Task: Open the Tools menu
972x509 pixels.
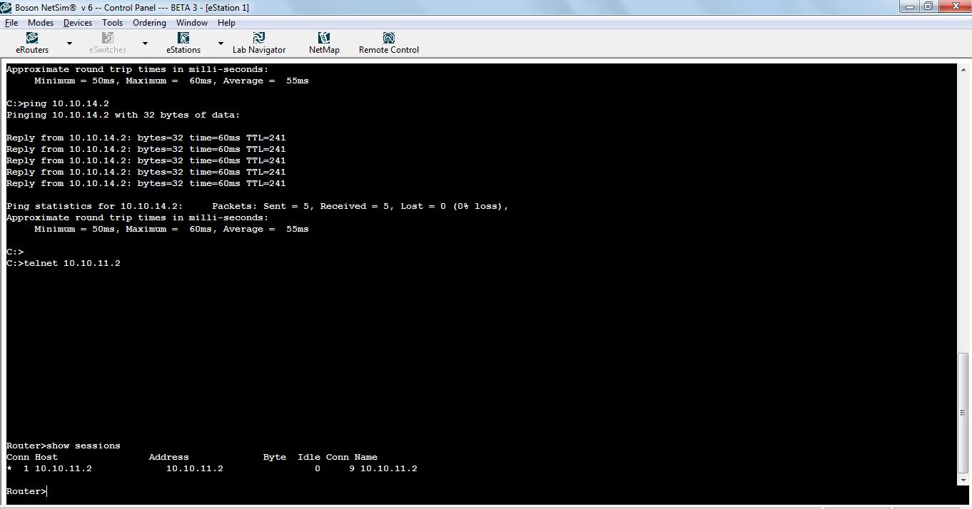Action: tap(112, 22)
